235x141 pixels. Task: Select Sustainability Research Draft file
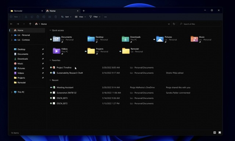[70, 73]
